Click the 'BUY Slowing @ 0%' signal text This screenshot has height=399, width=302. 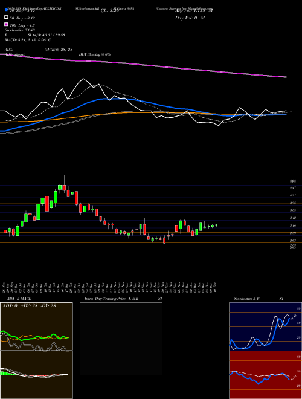(95, 54)
